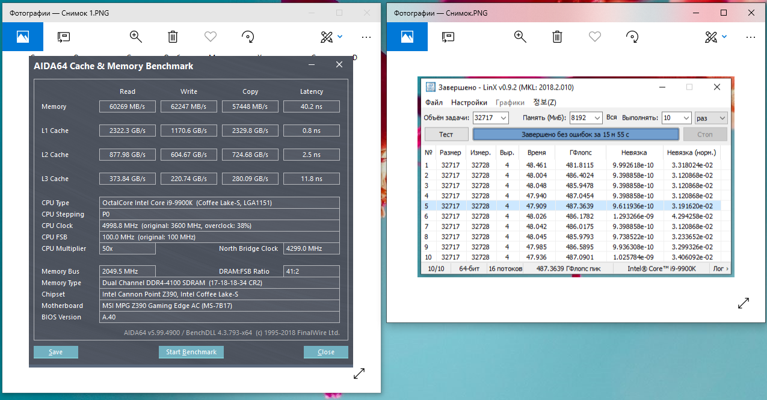Open the Графики menu in LinX
The height and width of the screenshot is (400, 767).
[510, 102]
